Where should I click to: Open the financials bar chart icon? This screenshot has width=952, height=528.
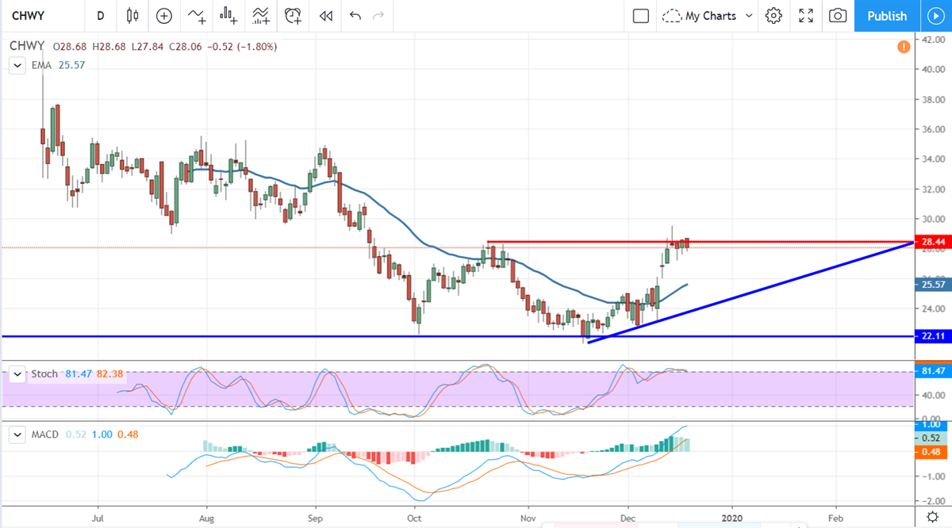229,16
